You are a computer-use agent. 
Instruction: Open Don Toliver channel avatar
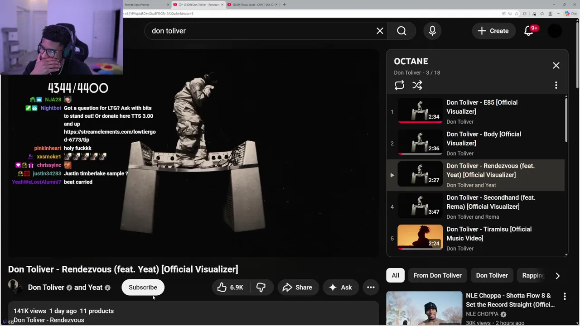tap(14, 287)
